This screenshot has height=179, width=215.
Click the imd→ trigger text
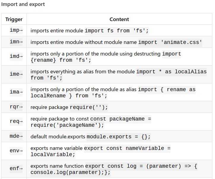point(16,56)
